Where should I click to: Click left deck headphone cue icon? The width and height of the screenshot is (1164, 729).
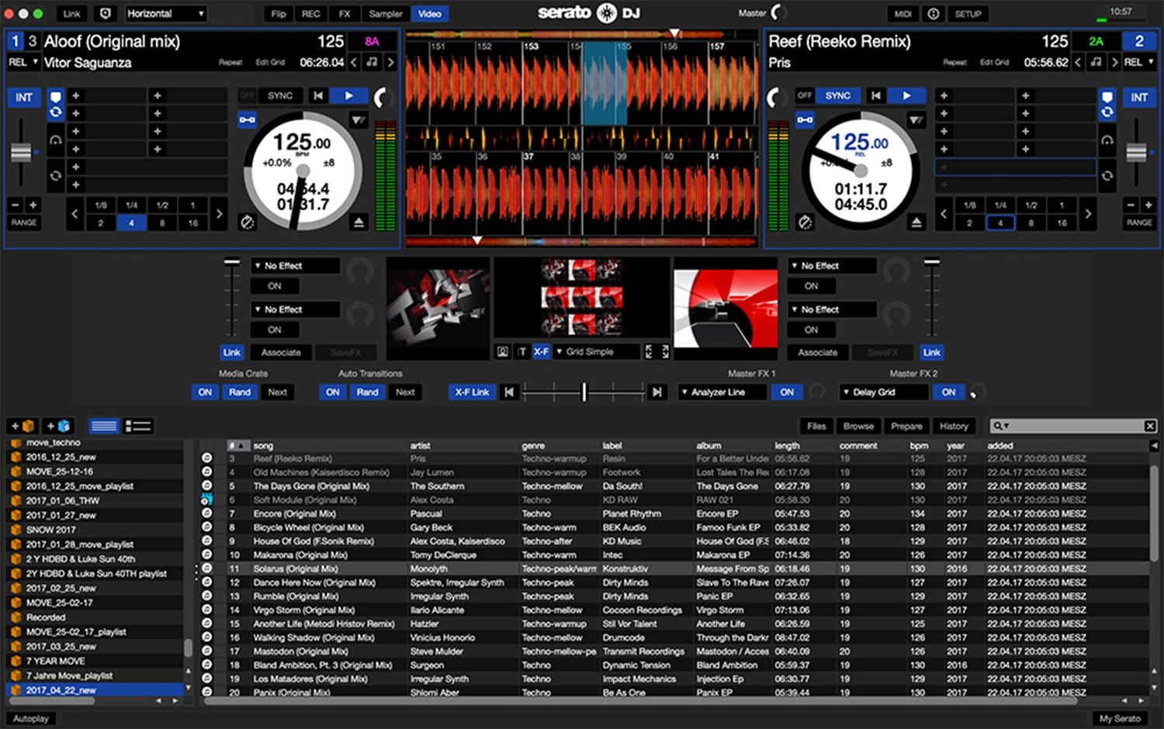point(55,141)
